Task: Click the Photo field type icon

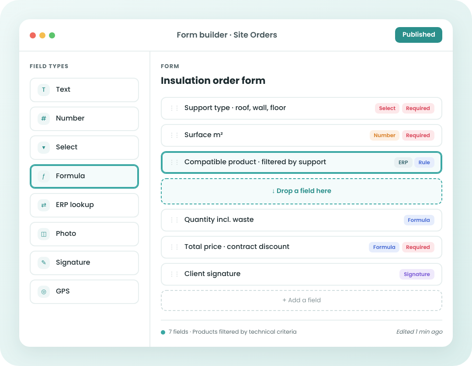Action: tap(44, 234)
